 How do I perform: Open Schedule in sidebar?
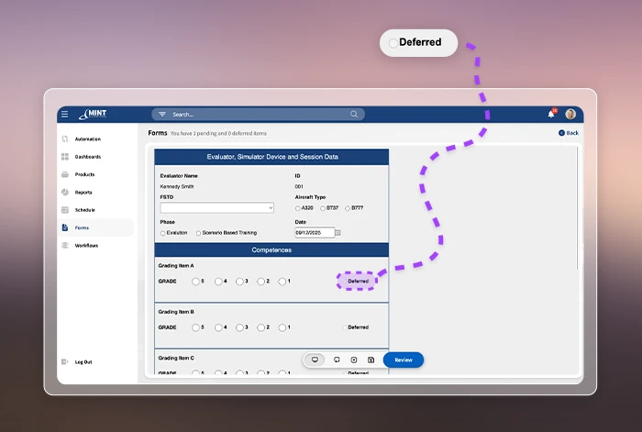pyautogui.click(x=84, y=210)
